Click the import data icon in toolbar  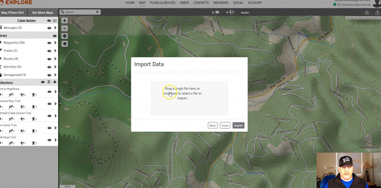367,13
